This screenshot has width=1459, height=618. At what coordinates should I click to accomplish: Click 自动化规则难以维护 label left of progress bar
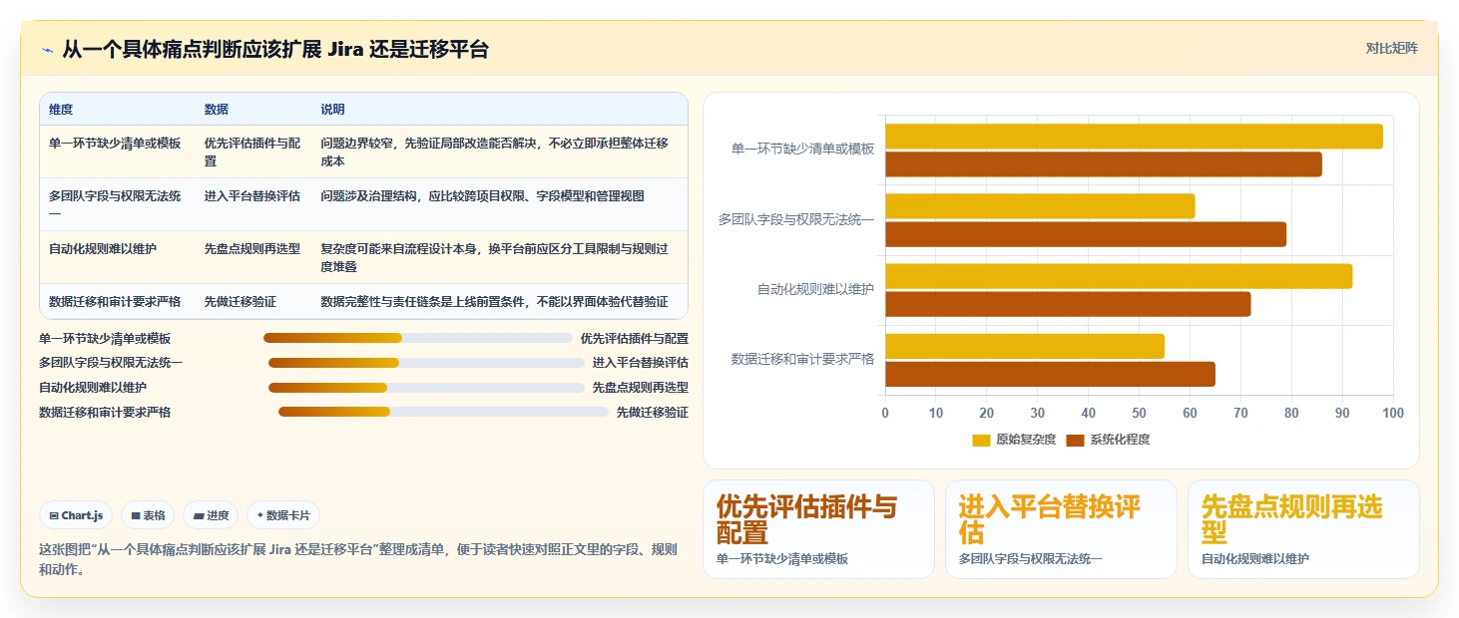(93, 388)
